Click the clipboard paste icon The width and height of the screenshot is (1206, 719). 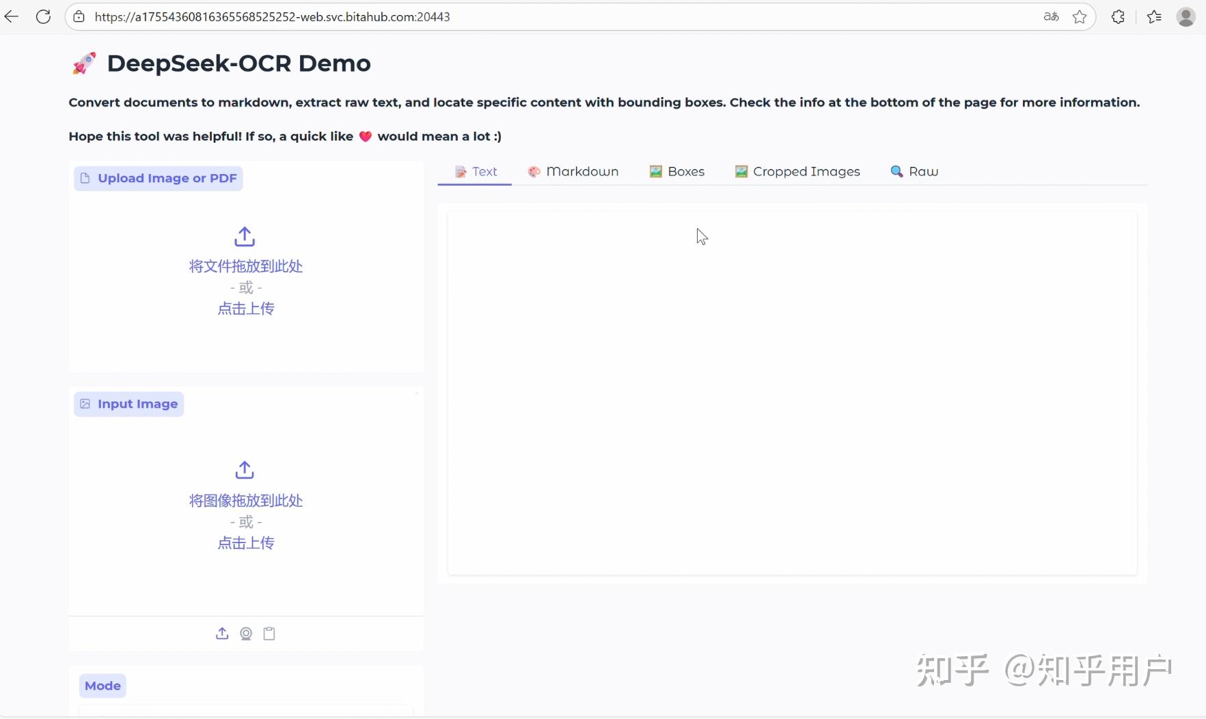pyautogui.click(x=269, y=634)
